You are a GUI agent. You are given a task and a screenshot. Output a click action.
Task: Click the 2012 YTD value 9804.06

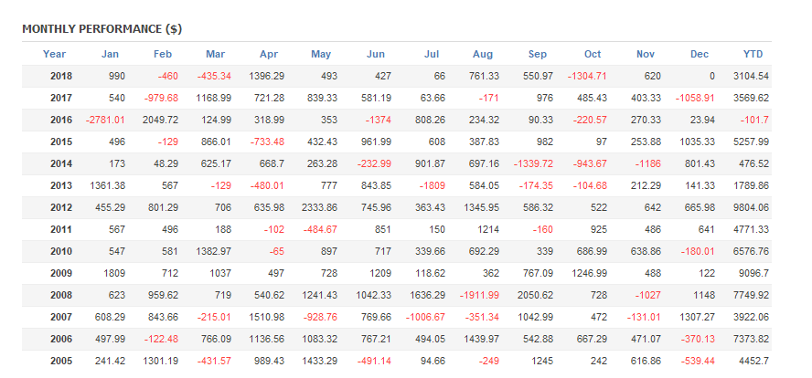[x=750, y=207]
